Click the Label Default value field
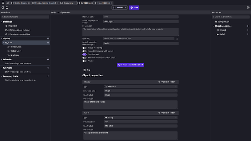251x141 pixels. [141, 122]
